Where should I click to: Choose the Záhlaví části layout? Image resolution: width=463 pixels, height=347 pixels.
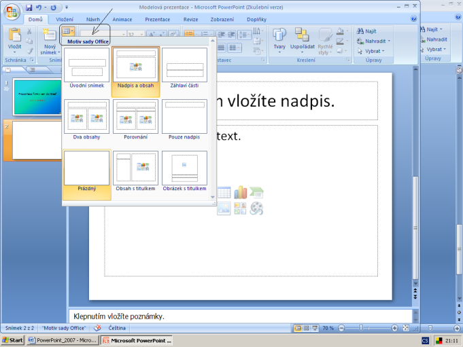184,69
